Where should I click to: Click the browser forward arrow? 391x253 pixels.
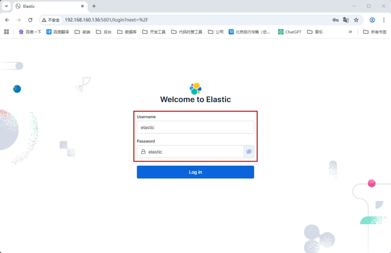[18, 20]
